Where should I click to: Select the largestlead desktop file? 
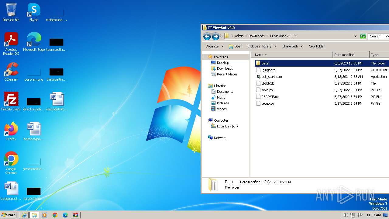pos(34,193)
